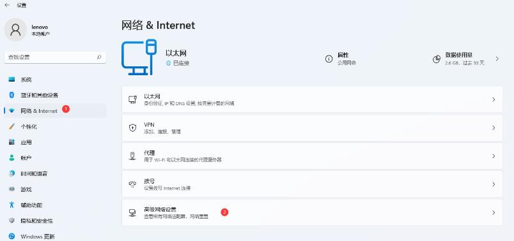Select the 系统 monitor icon

12,80
